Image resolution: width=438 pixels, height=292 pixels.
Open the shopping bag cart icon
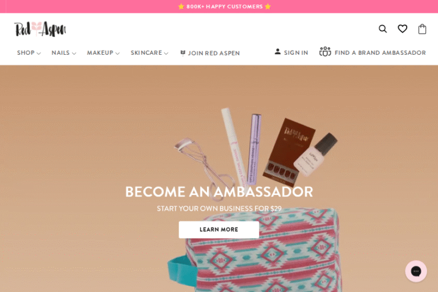pos(422,29)
